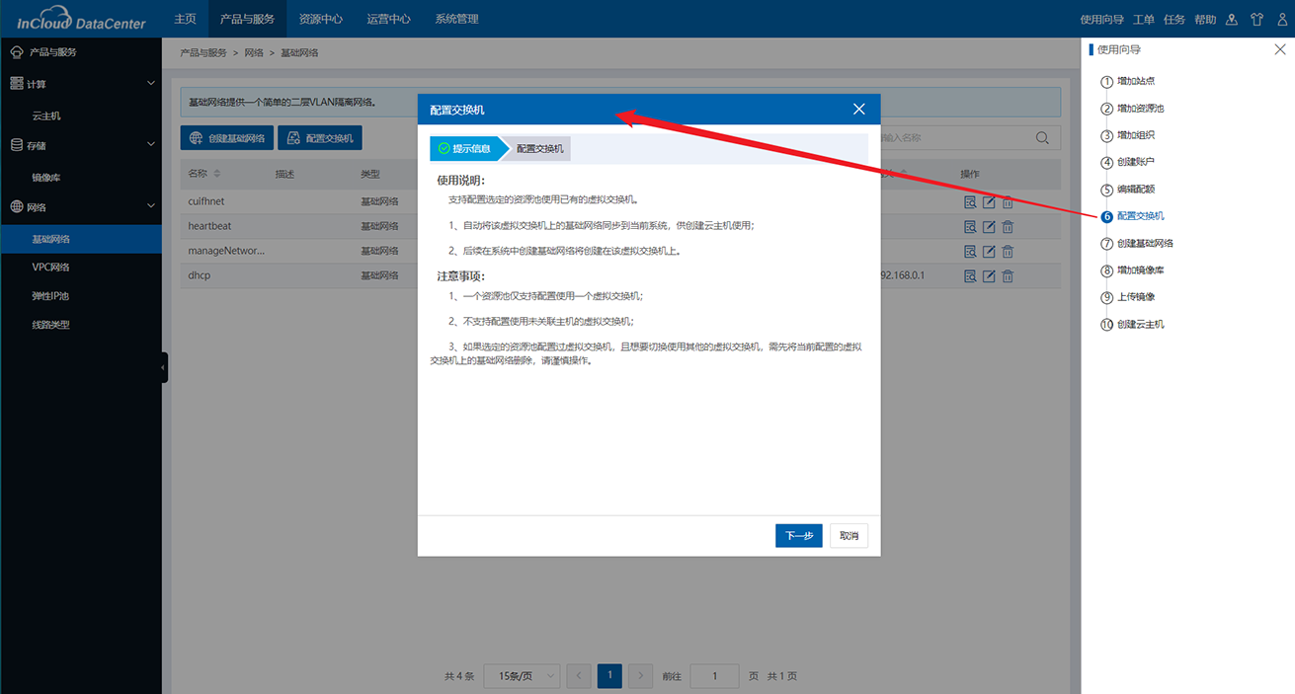Collapse the 计算 sidebar section
The width and height of the screenshot is (1295, 694).
click(x=150, y=84)
